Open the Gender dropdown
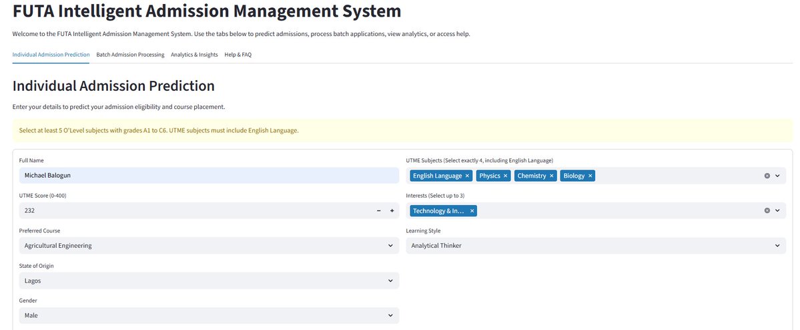800x330 pixels. pos(210,316)
